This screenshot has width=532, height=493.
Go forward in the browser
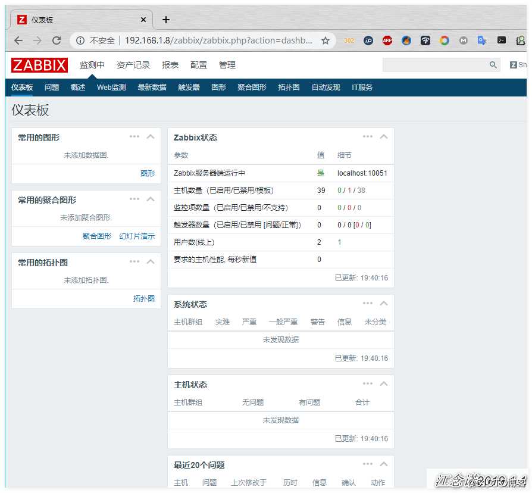point(37,40)
